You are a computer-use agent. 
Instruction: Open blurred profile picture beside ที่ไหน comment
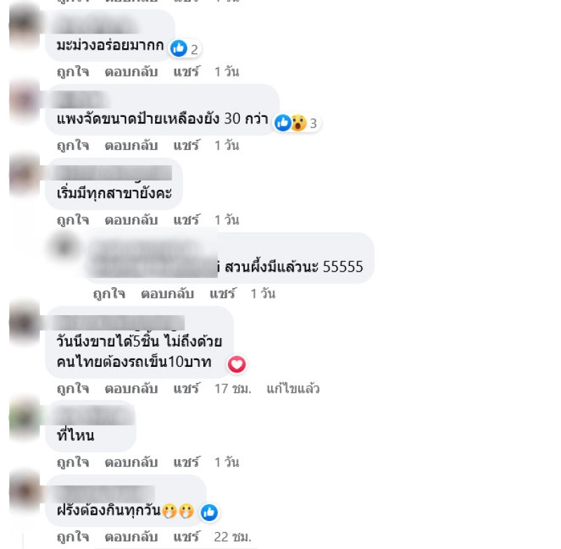(25, 418)
